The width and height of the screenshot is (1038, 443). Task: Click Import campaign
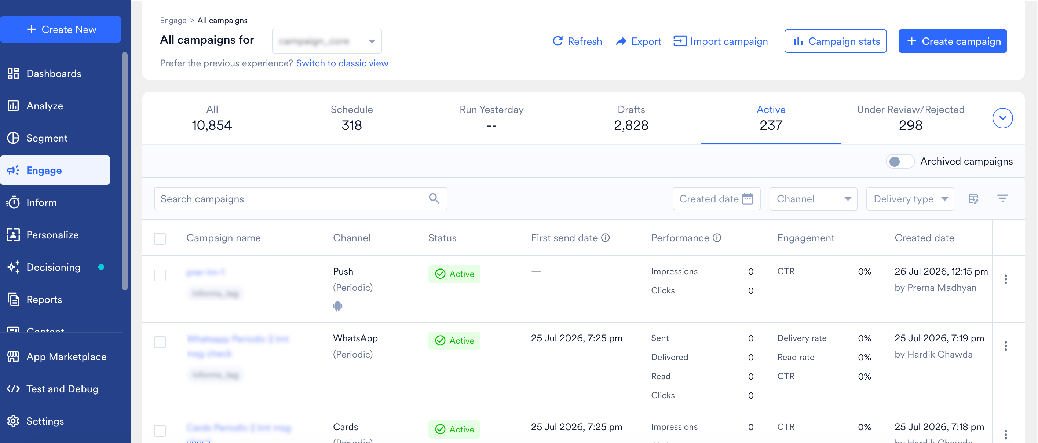click(720, 41)
